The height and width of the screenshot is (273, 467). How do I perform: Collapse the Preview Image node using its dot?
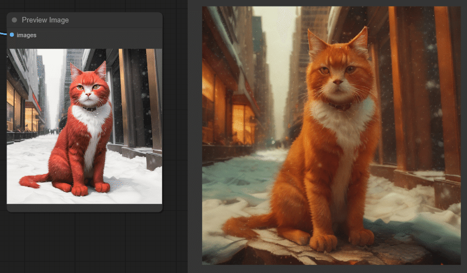[x=14, y=20]
